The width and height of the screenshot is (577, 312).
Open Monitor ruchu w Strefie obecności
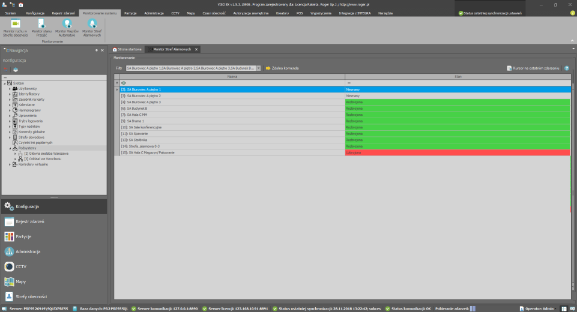(15, 27)
